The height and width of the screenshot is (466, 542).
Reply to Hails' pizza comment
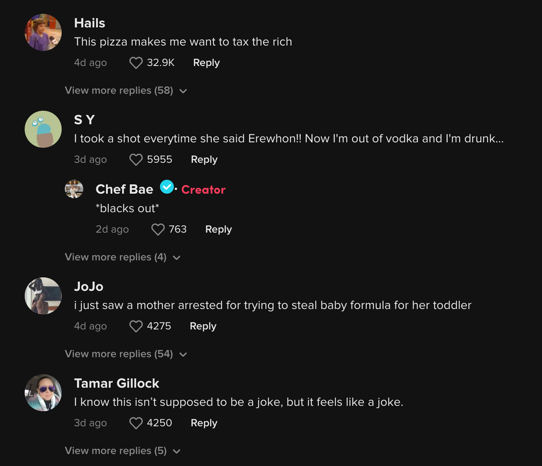pos(206,63)
